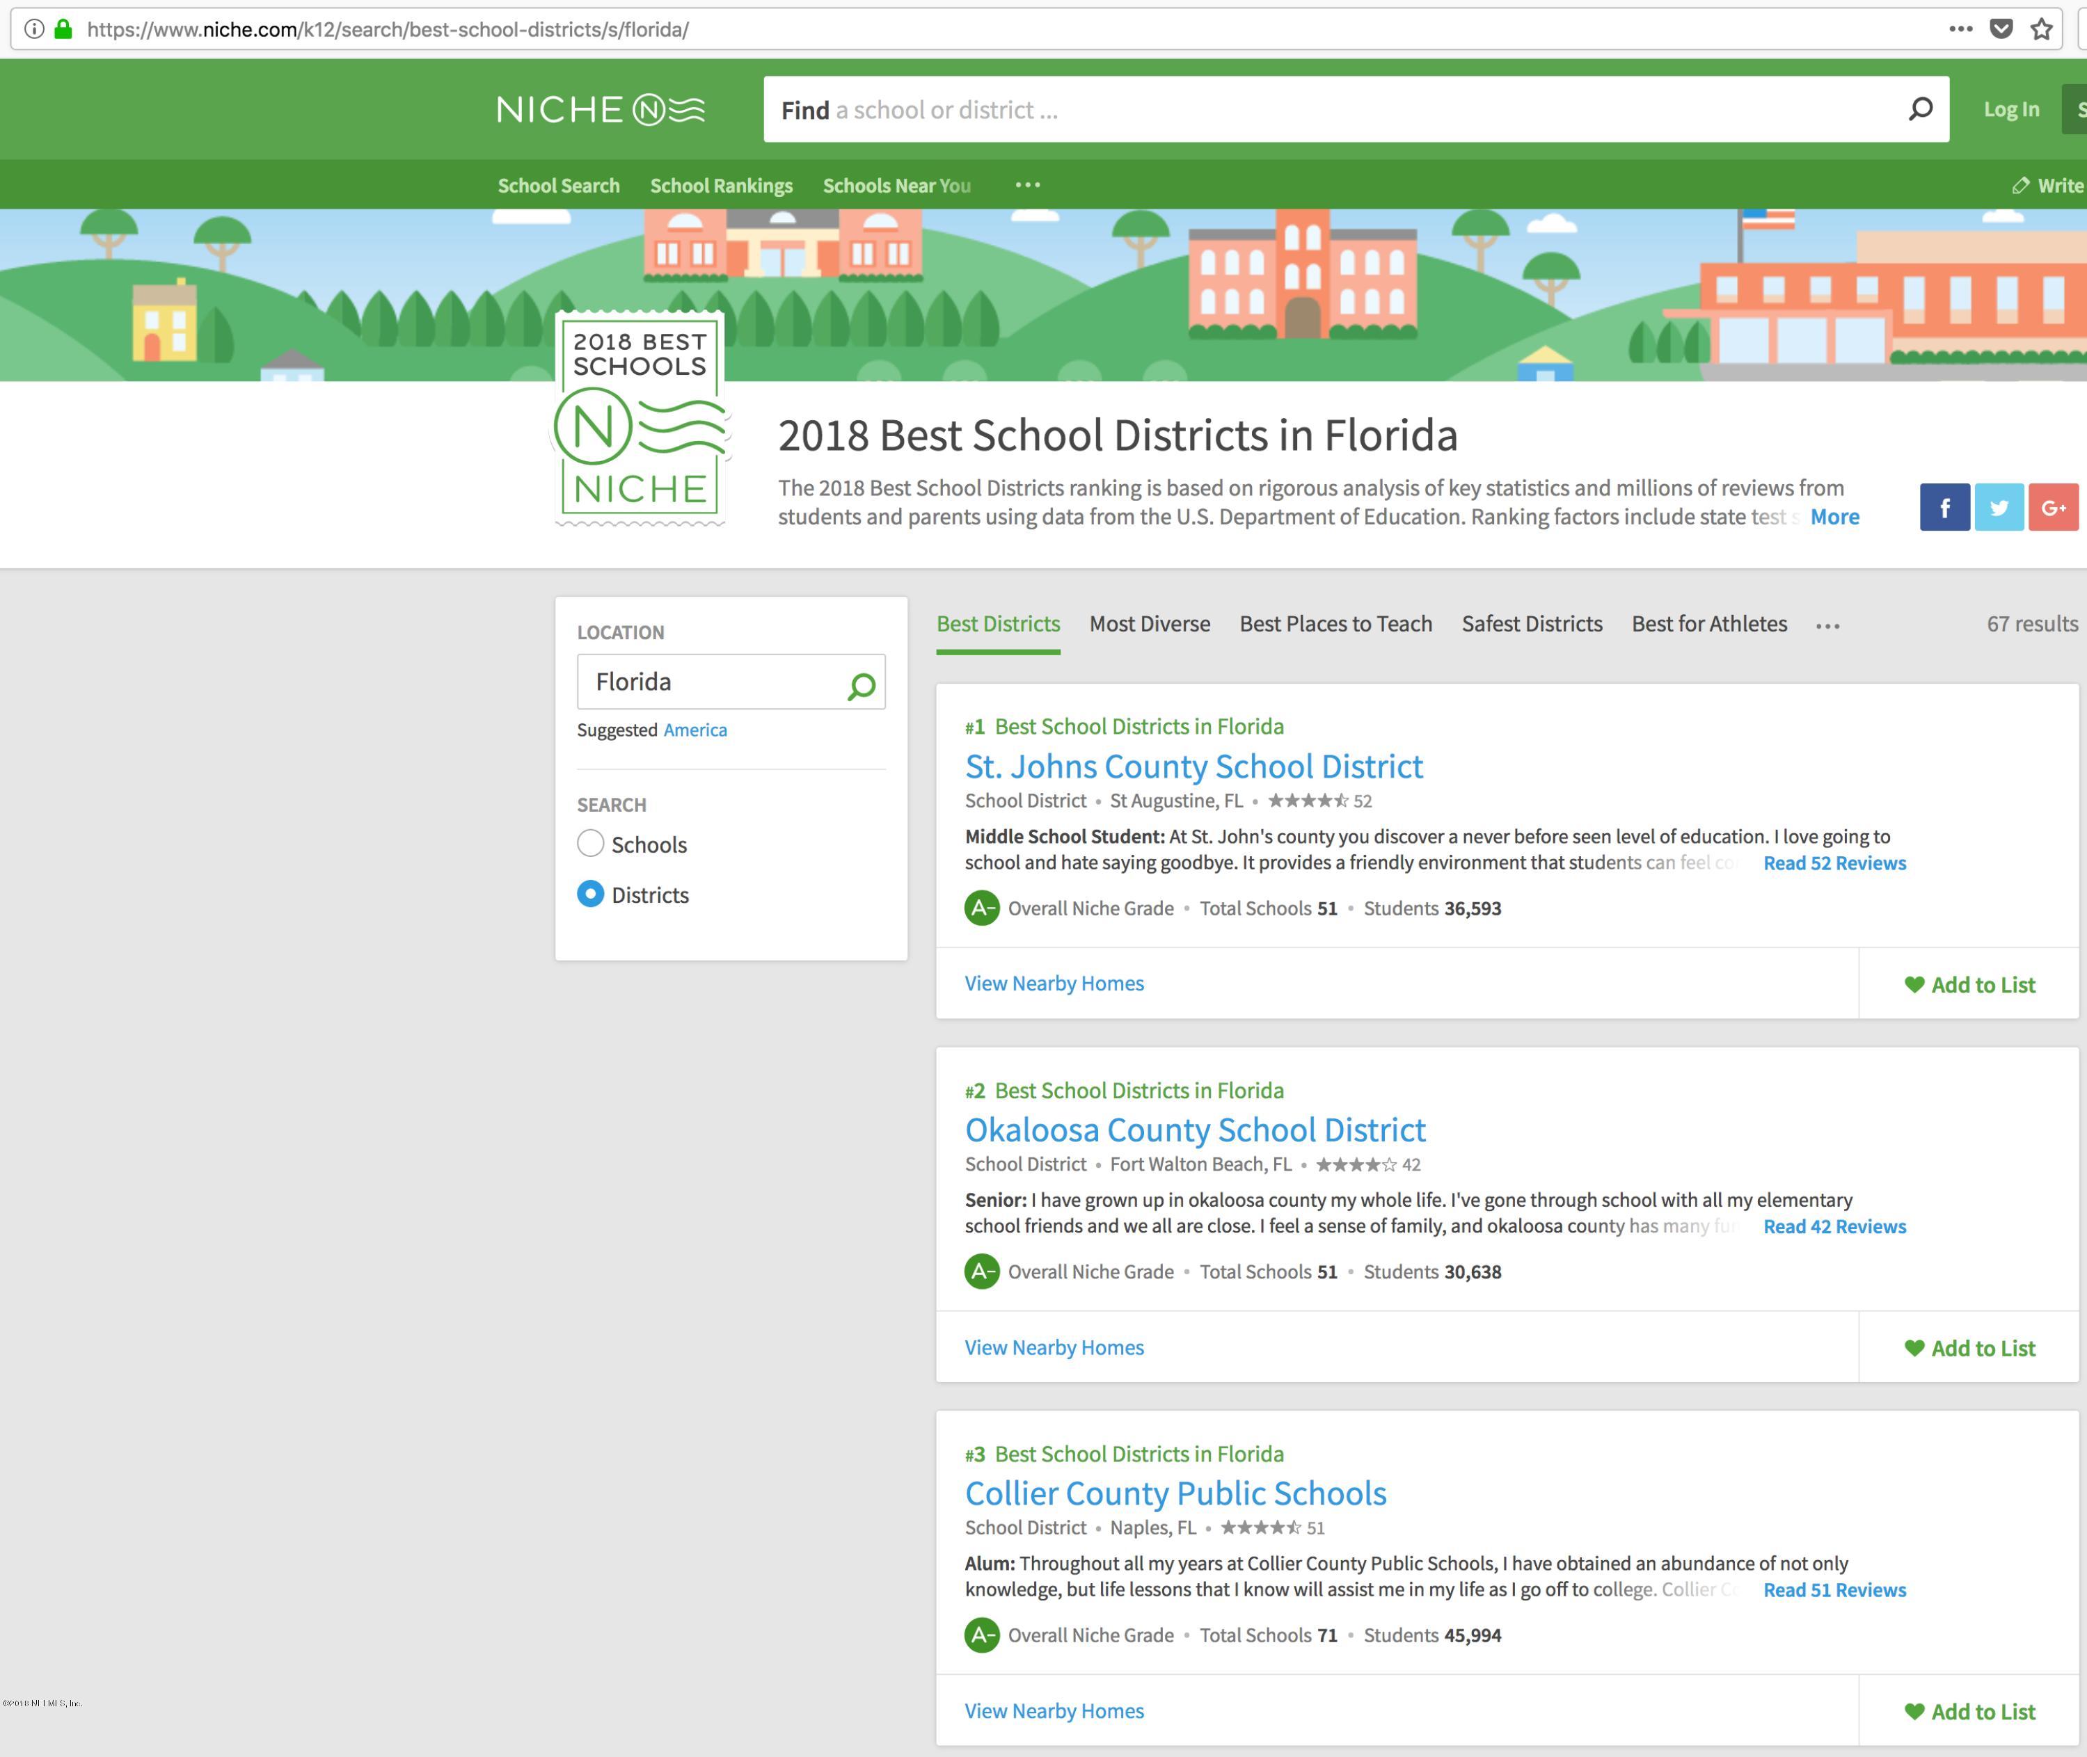This screenshot has width=2087, height=1757.
Task: Click the page heading 2018 Best School Districts in Florida
Action: pyautogui.click(x=1117, y=435)
